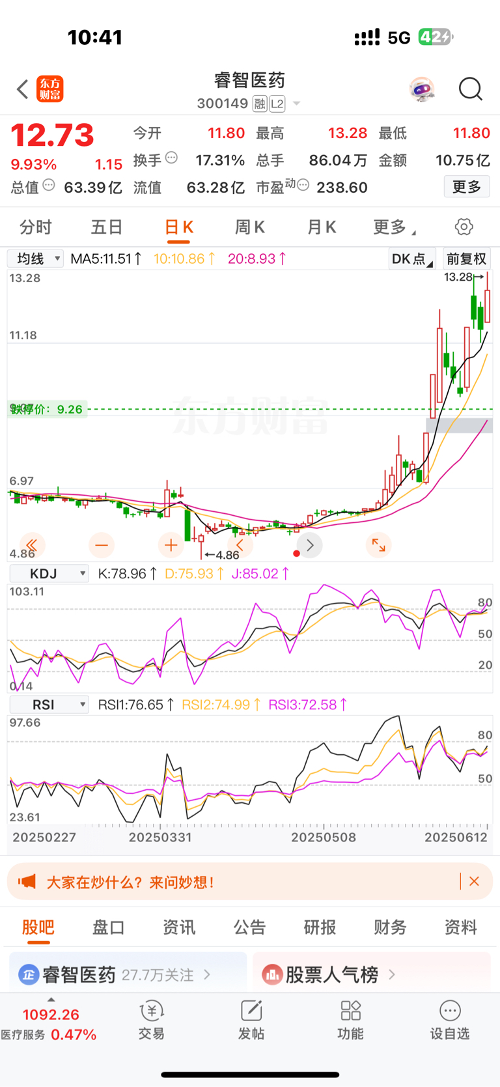Tap the plus zoom-in chart icon
This screenshot has width=500, height=1087.
(171, 544)
